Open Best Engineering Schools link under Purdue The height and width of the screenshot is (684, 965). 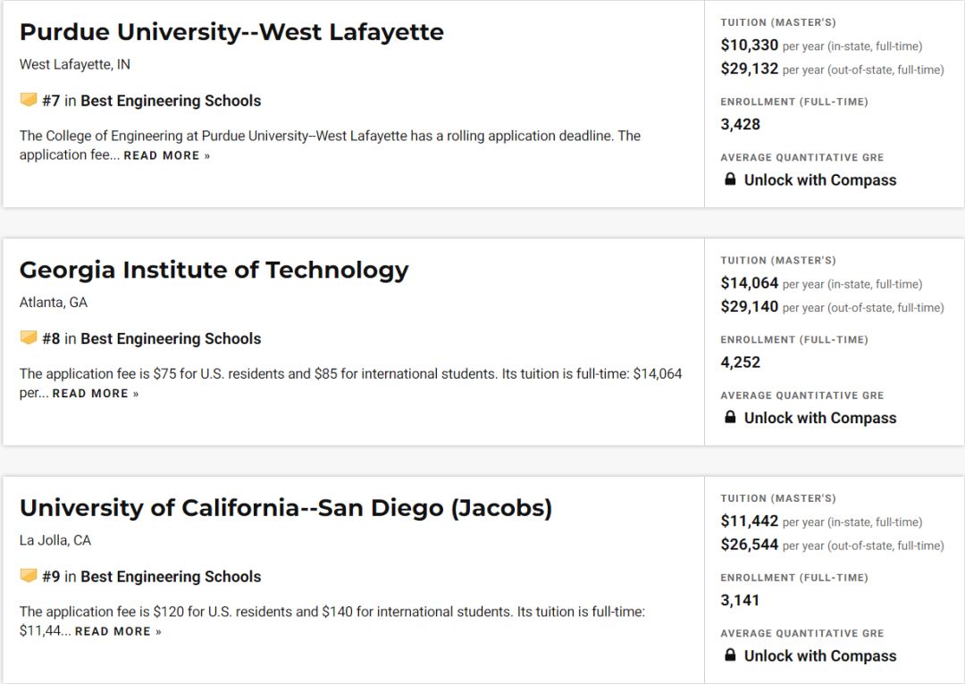(x=171, y=101)
